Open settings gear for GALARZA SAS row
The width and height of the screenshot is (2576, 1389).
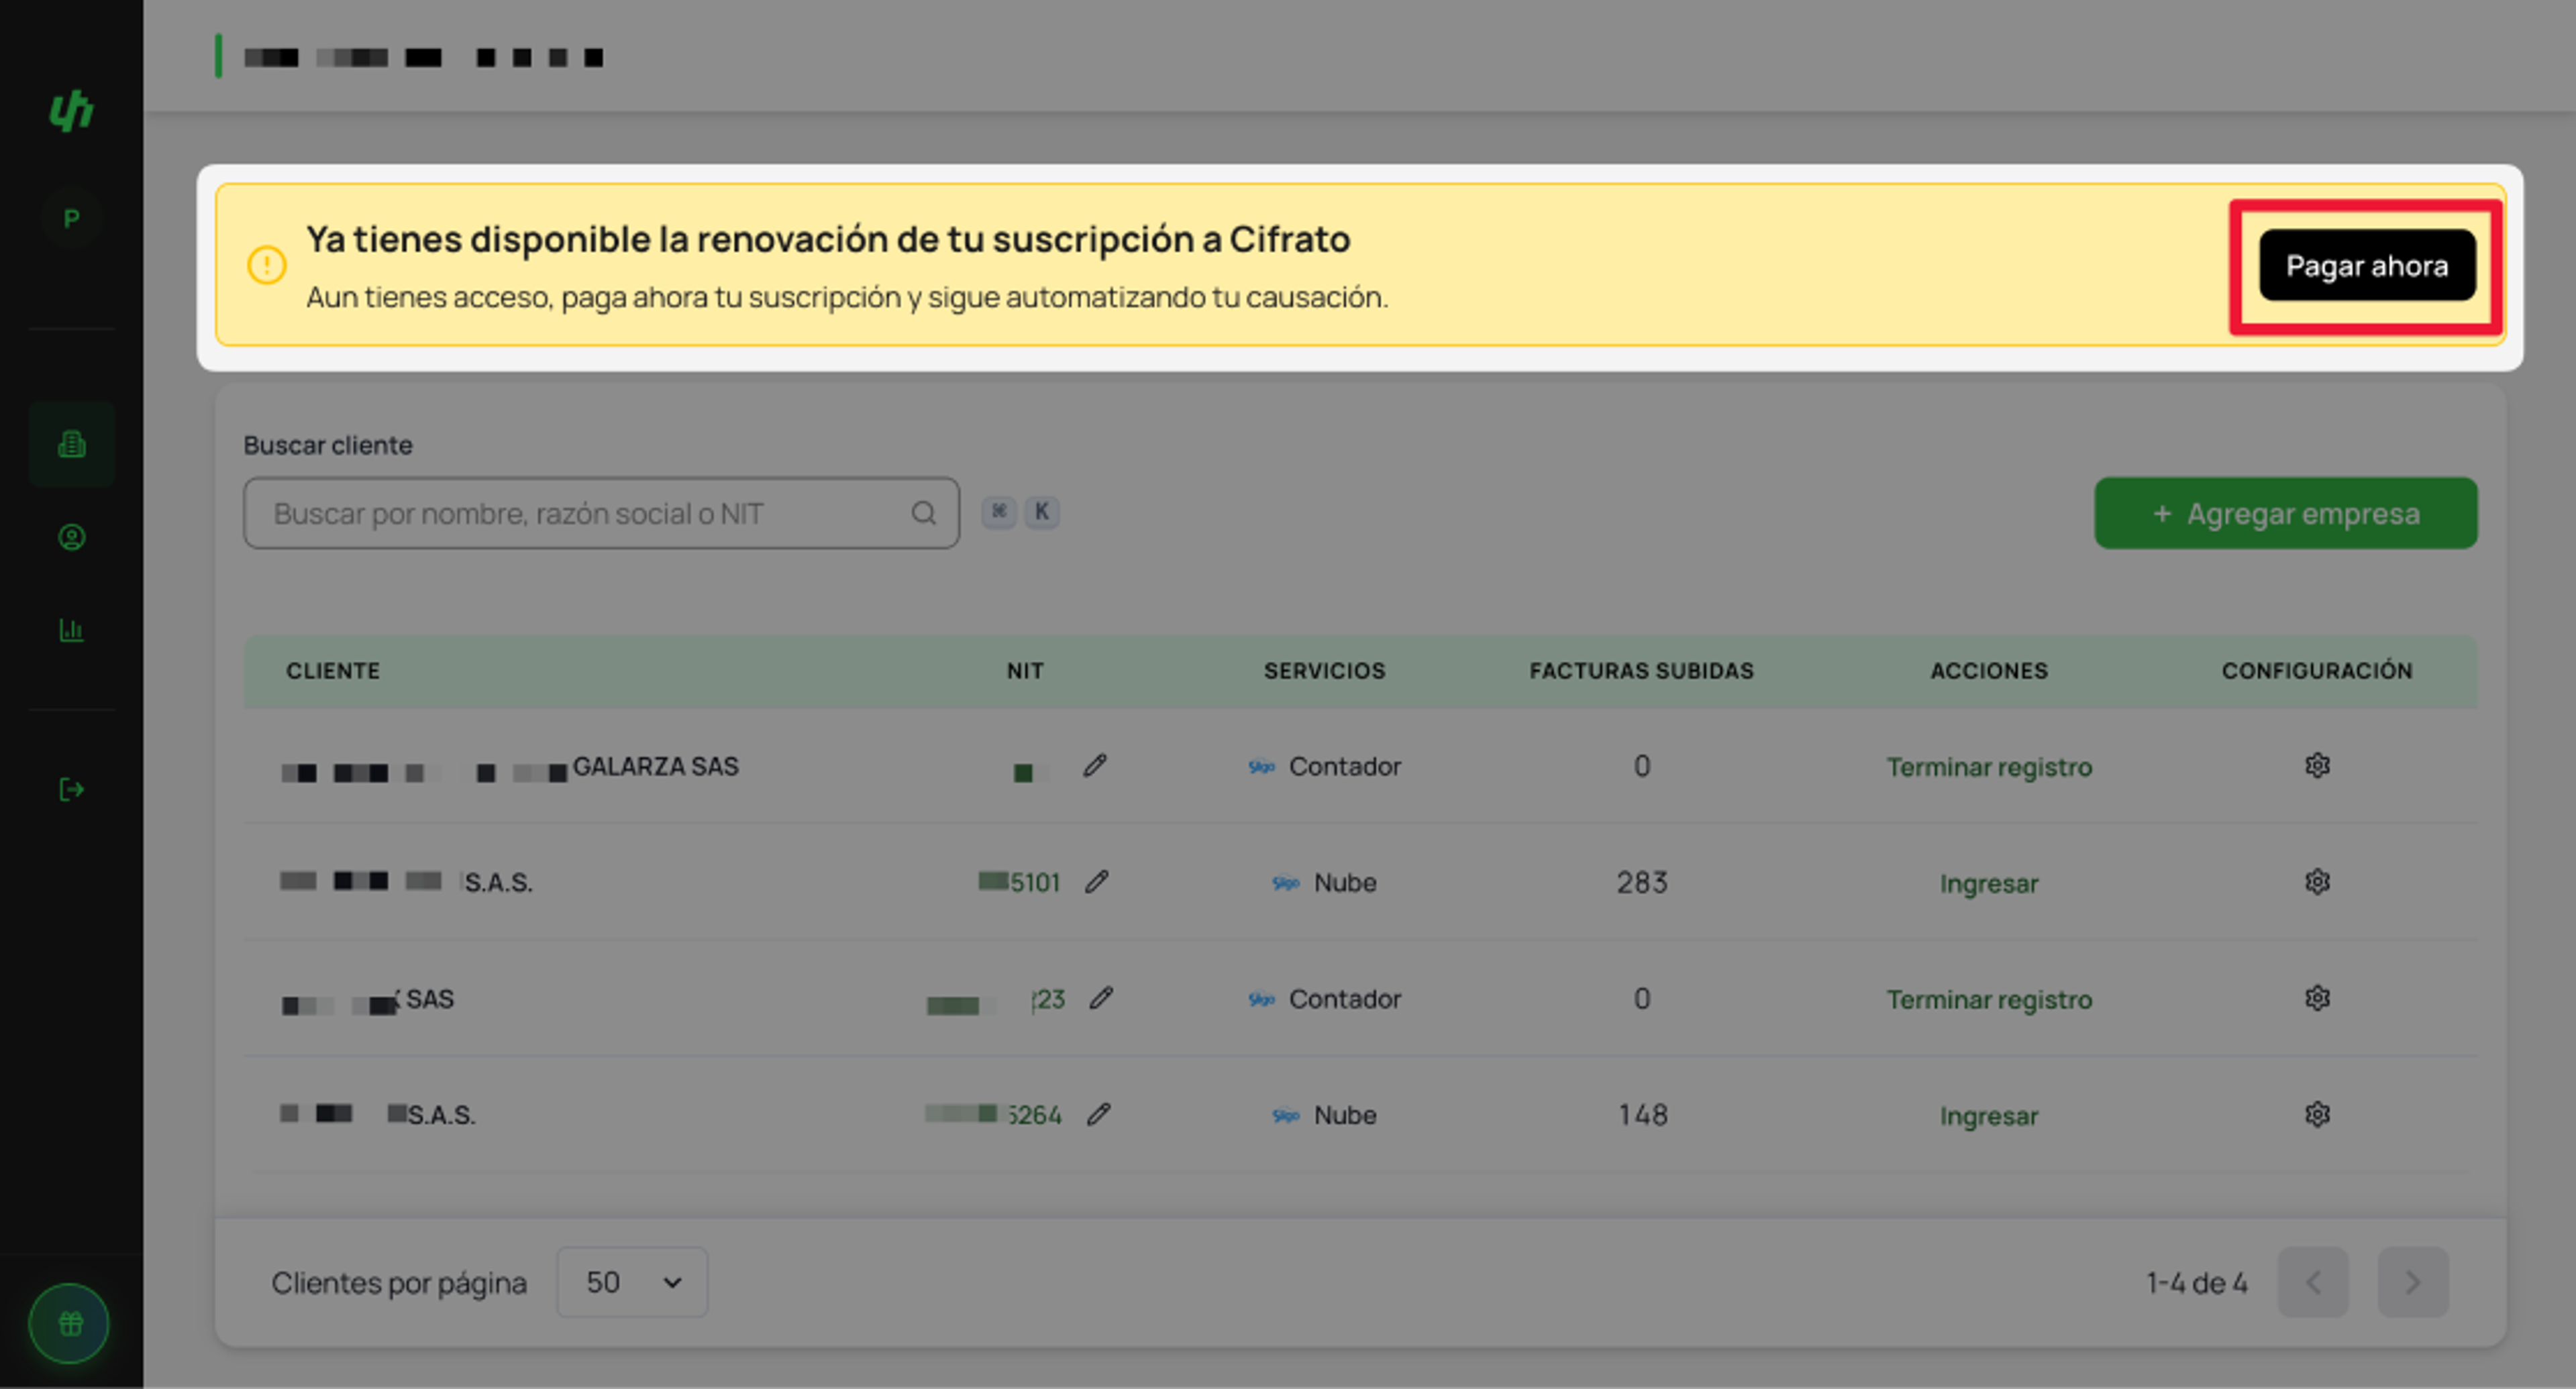coord(2317,765)
